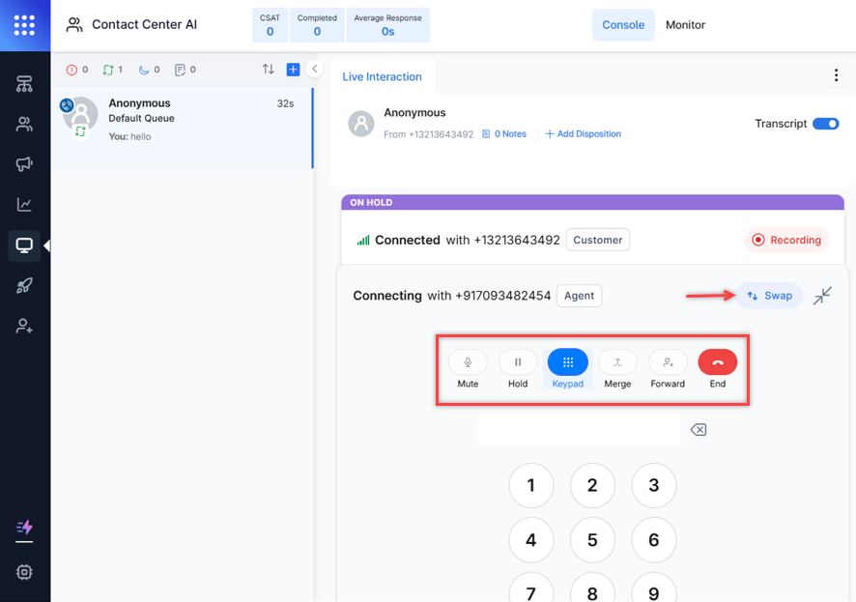Toggle the Transcript switch
The image size is (856, 602).
825,124
